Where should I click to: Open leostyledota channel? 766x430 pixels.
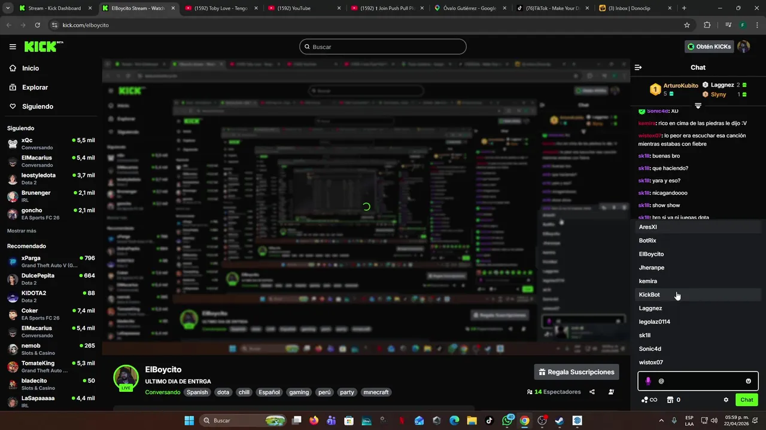[51, 179]
